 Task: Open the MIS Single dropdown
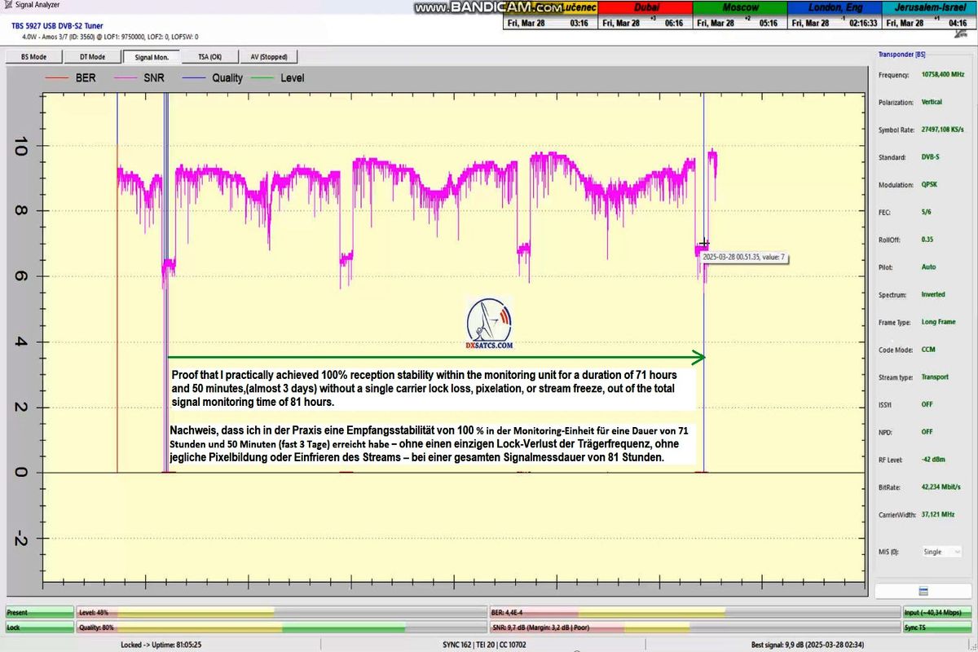940,552
